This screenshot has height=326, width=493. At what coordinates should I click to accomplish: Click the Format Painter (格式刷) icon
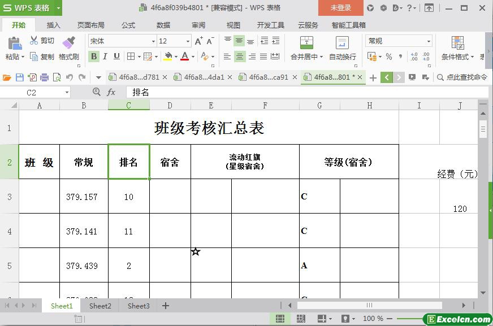pos(68,43)
